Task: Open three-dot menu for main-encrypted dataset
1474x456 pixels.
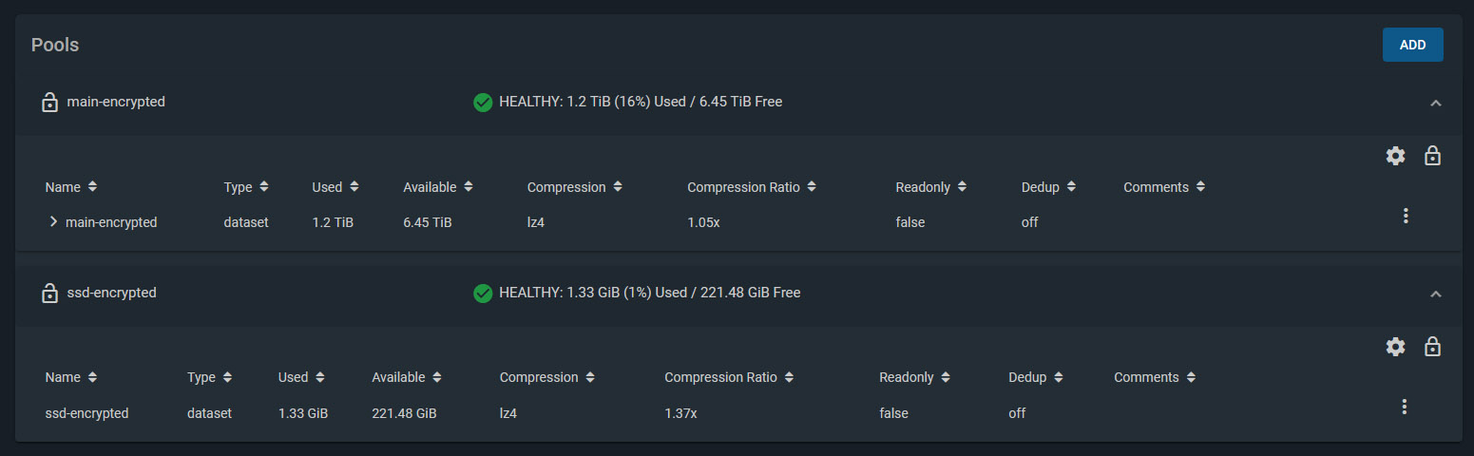Action: [1406, 216]
